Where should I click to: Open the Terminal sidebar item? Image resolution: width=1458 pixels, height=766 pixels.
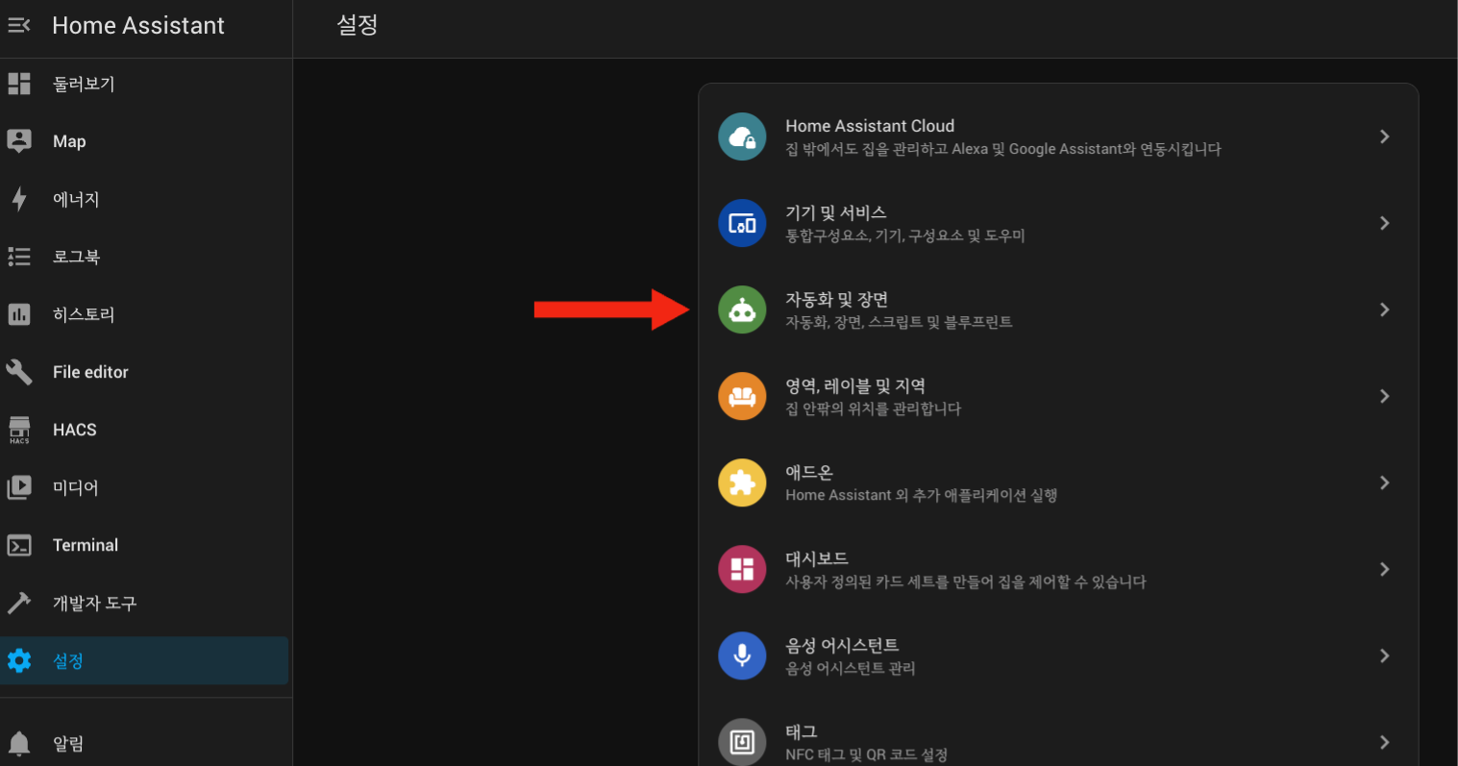click(x=86, y=545)
